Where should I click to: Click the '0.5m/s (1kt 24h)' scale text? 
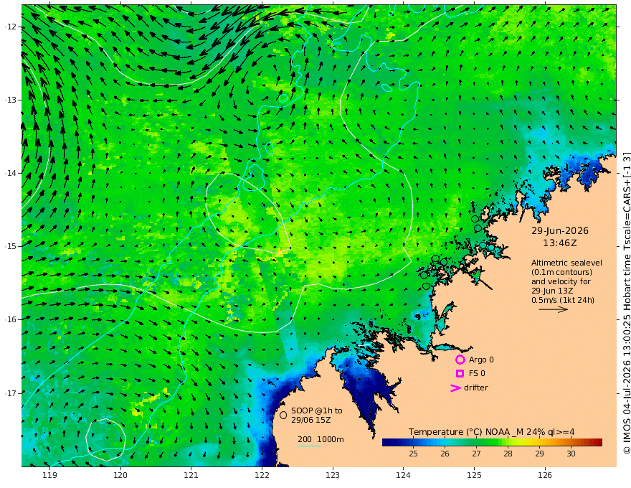pyautogui.click(x=563, y=300)
